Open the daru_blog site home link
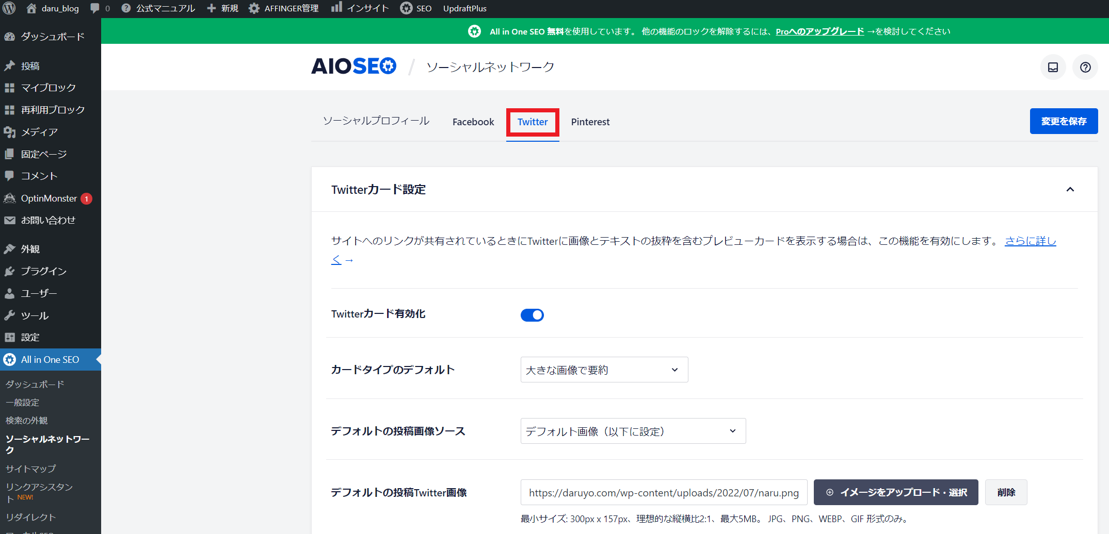The image size is (1109, 534). [x=53, y=8]
